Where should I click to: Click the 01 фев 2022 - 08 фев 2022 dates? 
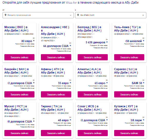(52, 76)
